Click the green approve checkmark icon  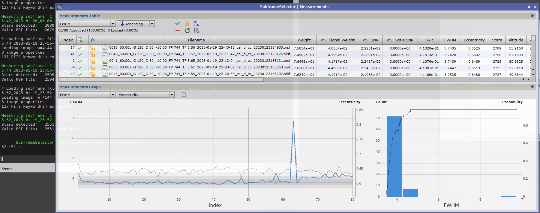point(178,23)
